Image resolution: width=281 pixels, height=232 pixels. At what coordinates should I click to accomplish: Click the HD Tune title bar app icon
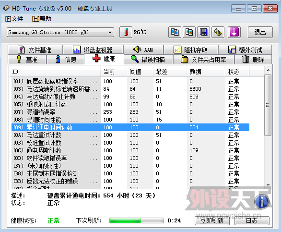coord(6,8)
